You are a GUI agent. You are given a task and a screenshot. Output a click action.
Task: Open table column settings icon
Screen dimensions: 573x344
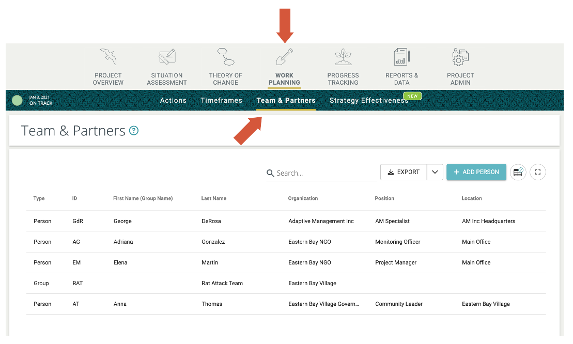click(x=518, y=173)
